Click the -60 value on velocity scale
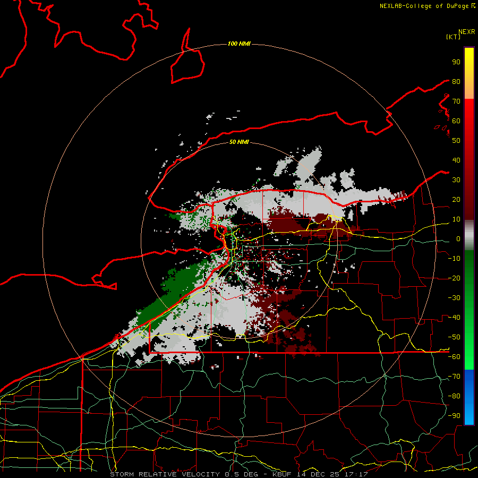 [x=454, y=357]
